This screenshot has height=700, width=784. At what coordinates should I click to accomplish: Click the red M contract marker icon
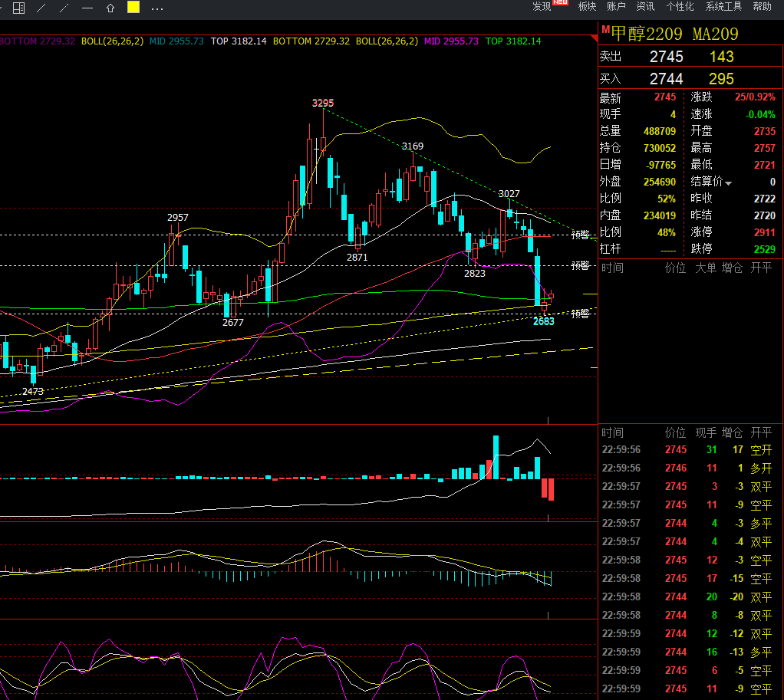(x=605, y=29)
